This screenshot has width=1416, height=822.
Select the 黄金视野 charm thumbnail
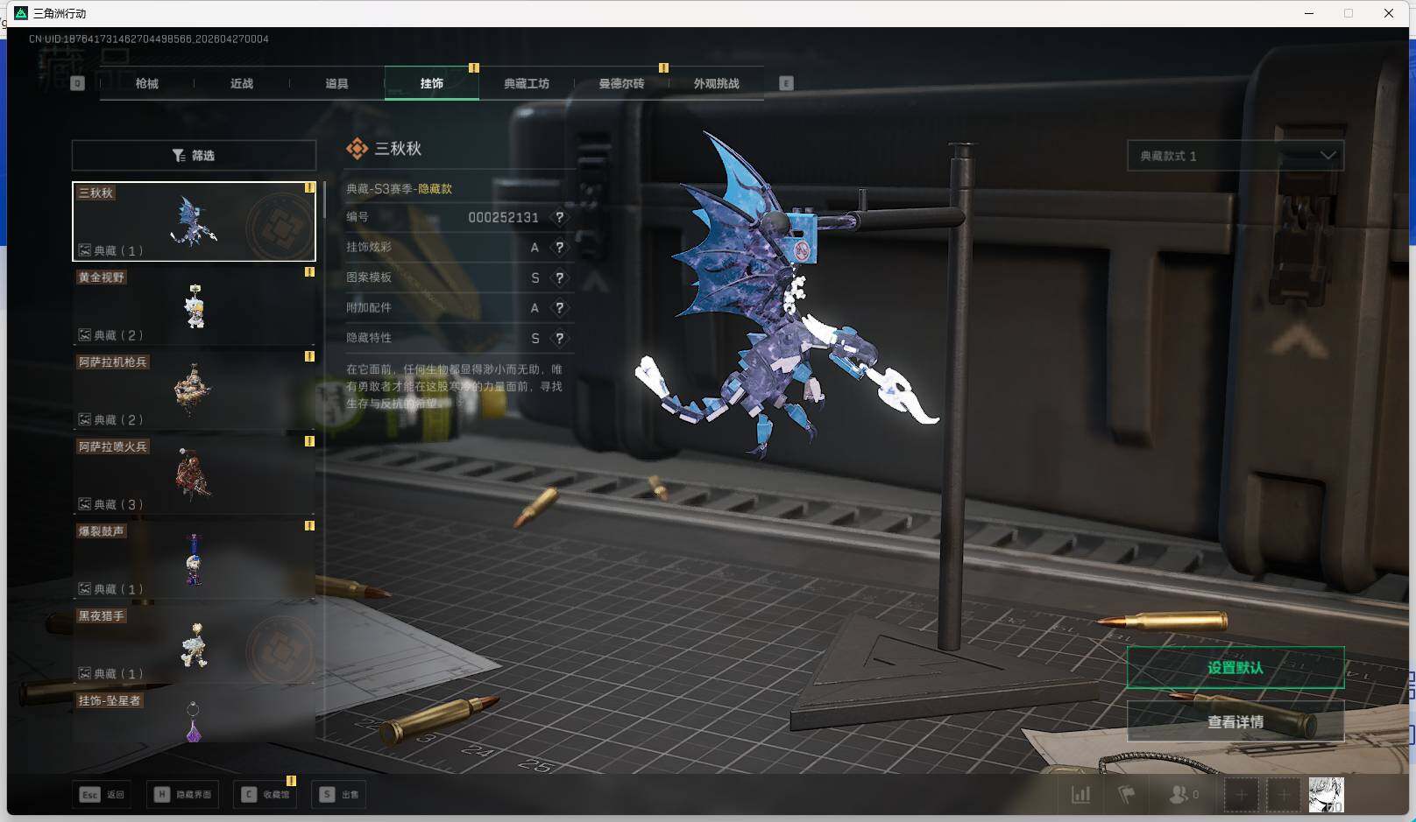coord(194,306)
